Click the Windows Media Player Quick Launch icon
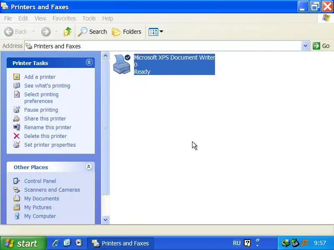Viewport: 334px width, 250px height. pos(79,243)
